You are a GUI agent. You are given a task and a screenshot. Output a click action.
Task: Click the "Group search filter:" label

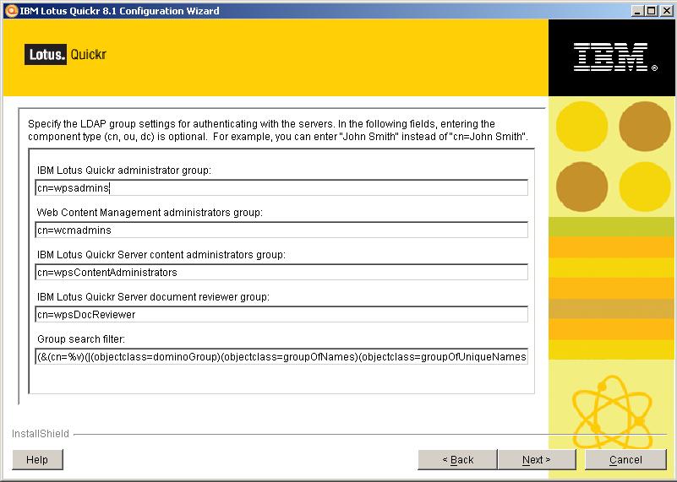click(x=81, y=339)
